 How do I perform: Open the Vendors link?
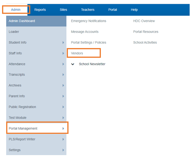coord(77,53)
